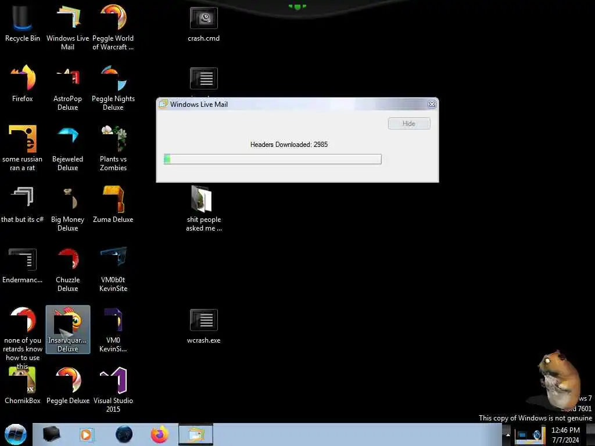The width and height of the screenshot is (595, 446).
Task: Open Firefox from the taskbar
Action: point(160,434)
